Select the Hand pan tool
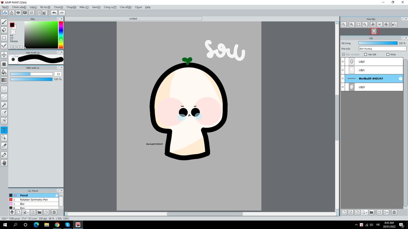Viewport: 408px width, 229px height. click(4, 163)
